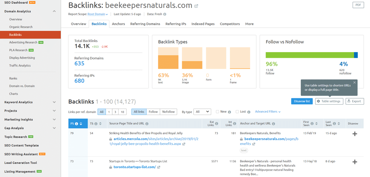Switch to Competitors tab
The image size is (370, 177).
tap(230, 24)
